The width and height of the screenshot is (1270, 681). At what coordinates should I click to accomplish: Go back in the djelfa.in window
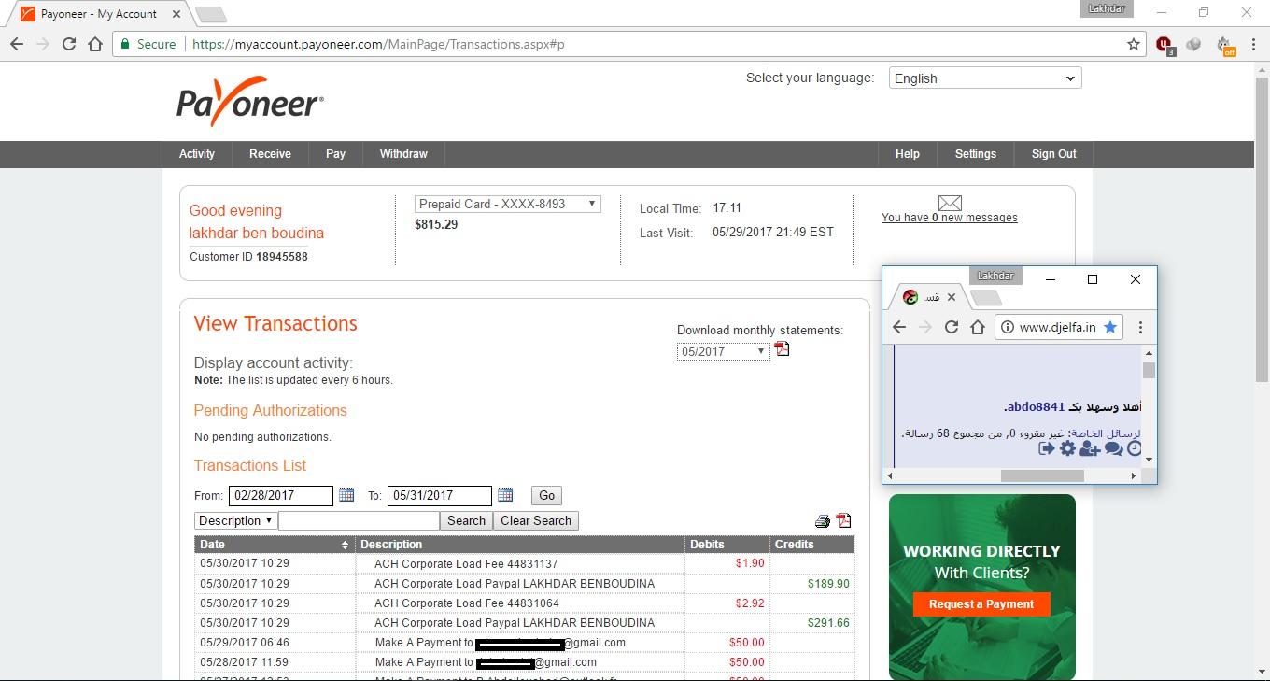[x=898, y=327]
